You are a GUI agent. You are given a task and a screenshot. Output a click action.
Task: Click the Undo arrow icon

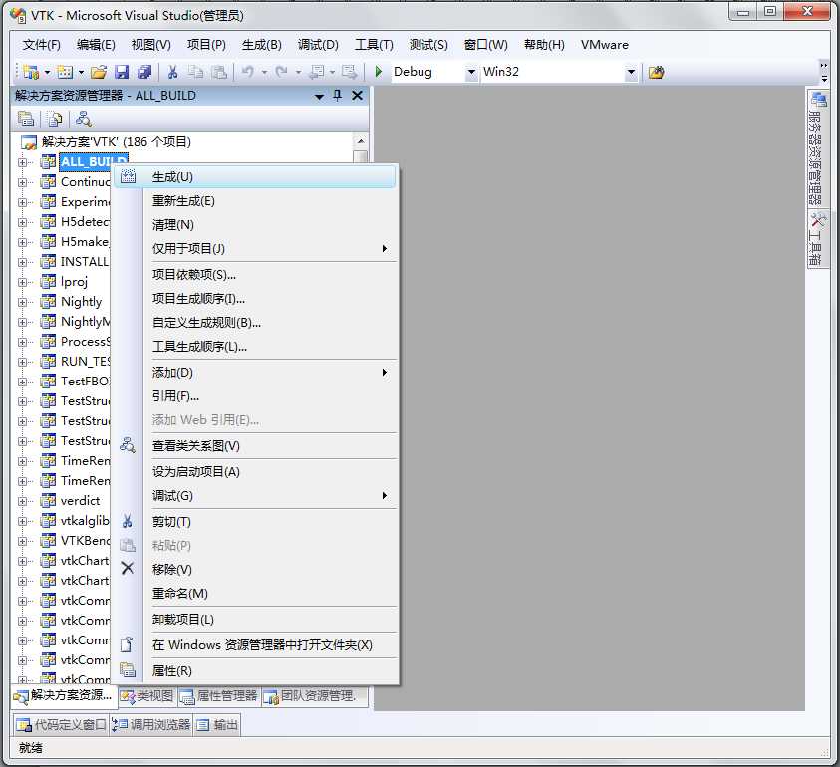click(x=247, y=72)
